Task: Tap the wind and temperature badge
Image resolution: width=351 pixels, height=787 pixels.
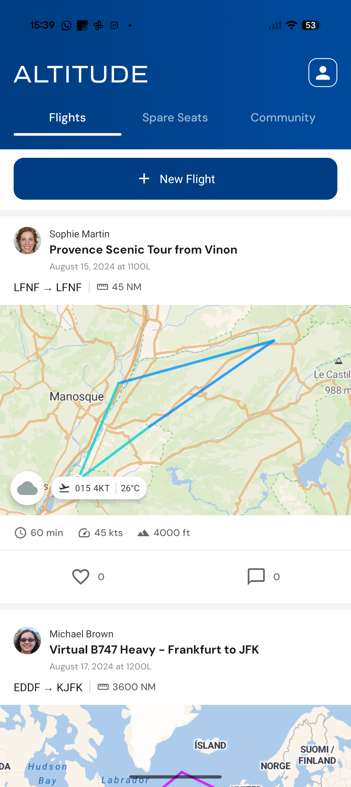Action: pyautogui.click(x=99, y=488)
